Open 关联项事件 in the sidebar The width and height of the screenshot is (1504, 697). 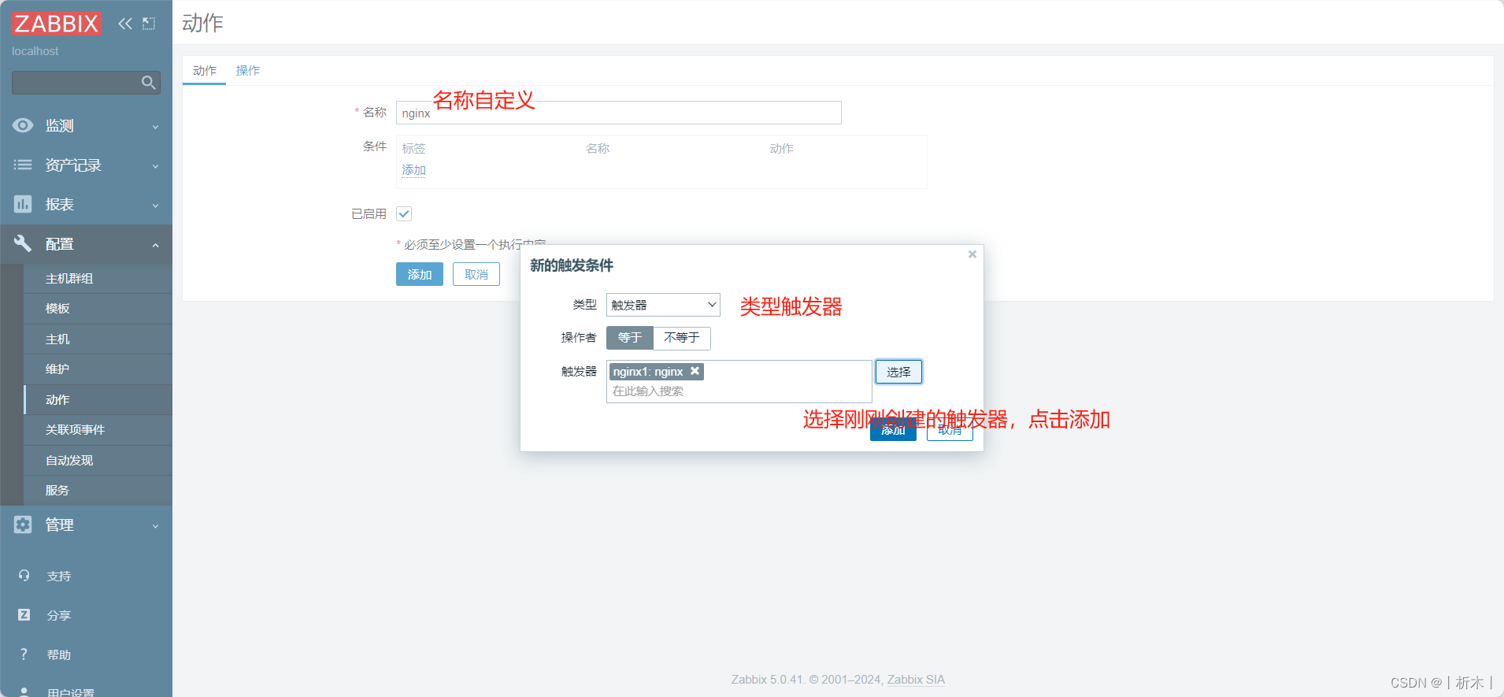[98, 430]
